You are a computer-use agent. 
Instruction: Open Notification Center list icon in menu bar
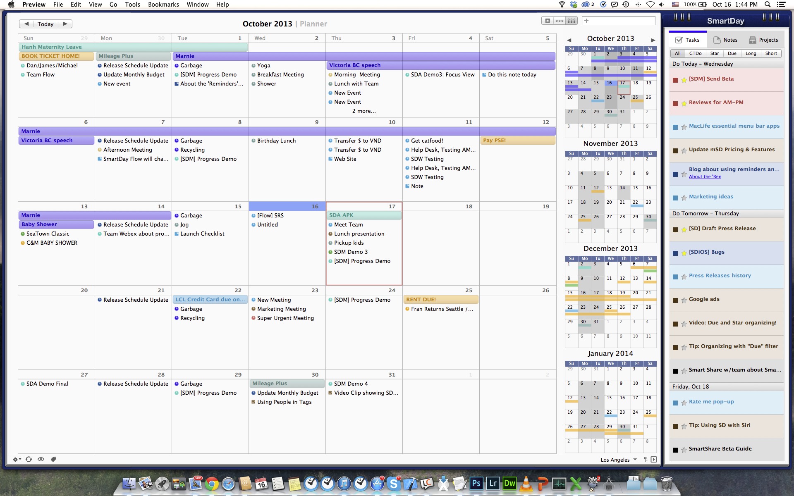pos(781,5)
